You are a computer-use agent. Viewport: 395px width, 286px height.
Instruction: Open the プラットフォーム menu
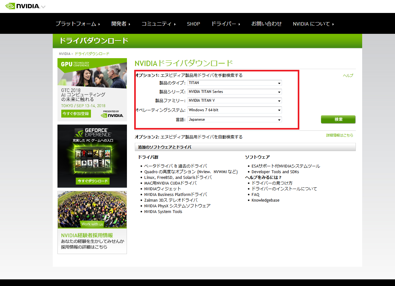point(78,24)
